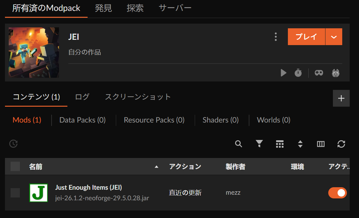Open the スクリーンショット tab
The image size is (359, 218).
click(x=138, y=97)
